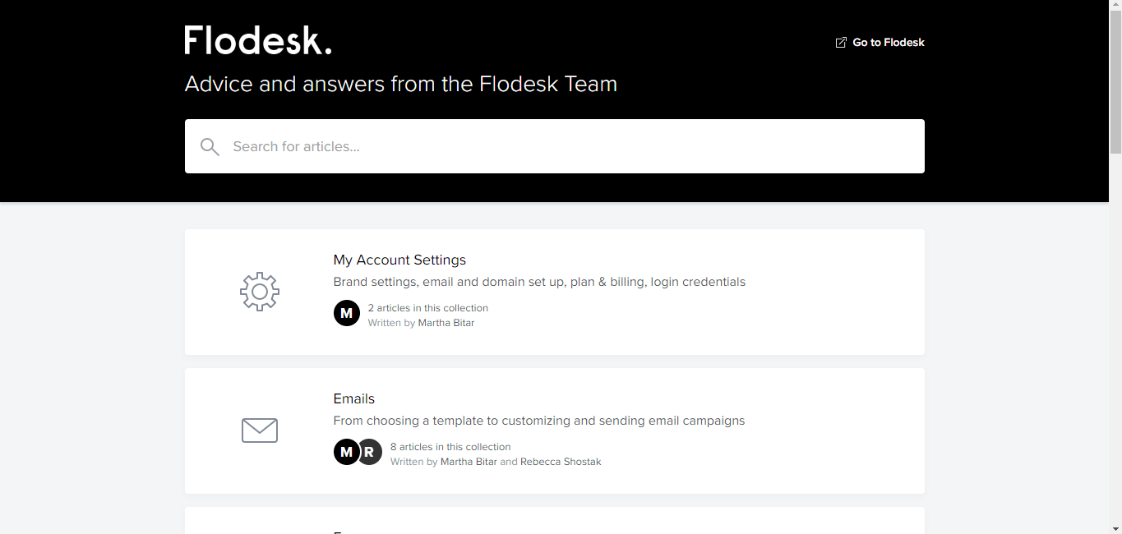Click Rebecca Shostak's R avatar in Emails
The height and width of the screenshot is (534, 1122).
369,452
